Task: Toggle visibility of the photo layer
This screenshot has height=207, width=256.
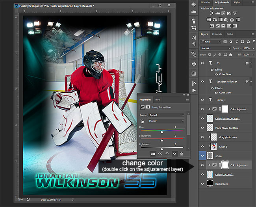Action: click(x=202, y=156)
